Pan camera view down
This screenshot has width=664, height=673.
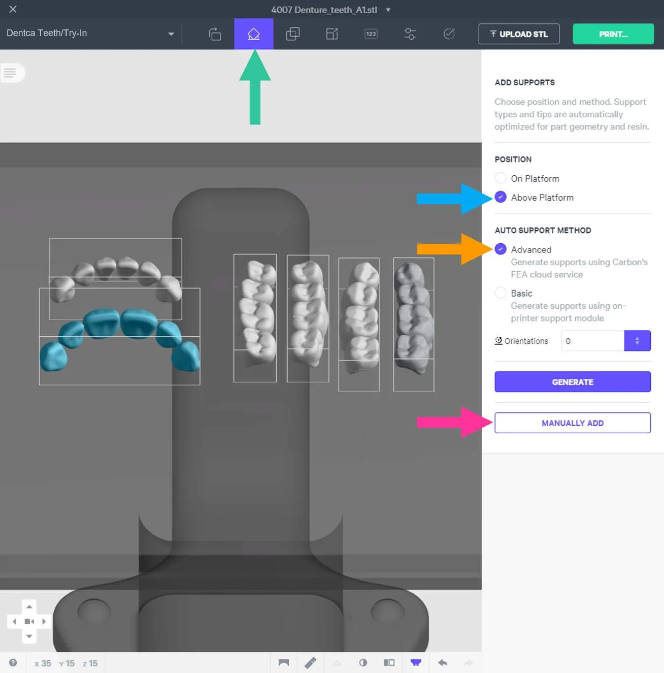29,636
